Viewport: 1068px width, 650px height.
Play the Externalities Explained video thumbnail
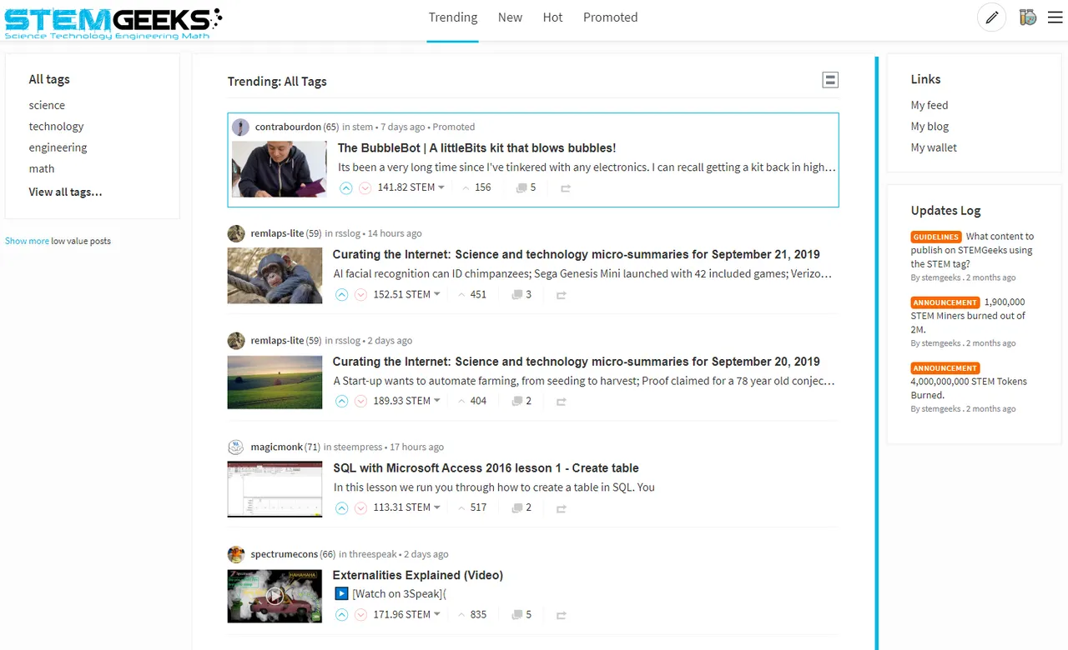tap(275, 596)
